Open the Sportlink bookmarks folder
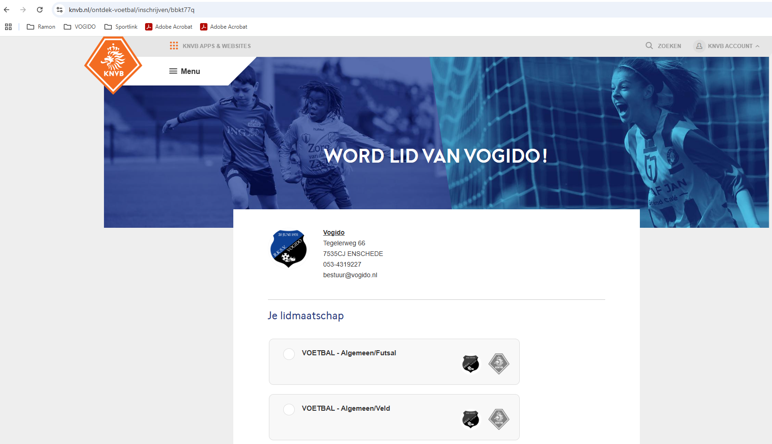 [121, 27]
